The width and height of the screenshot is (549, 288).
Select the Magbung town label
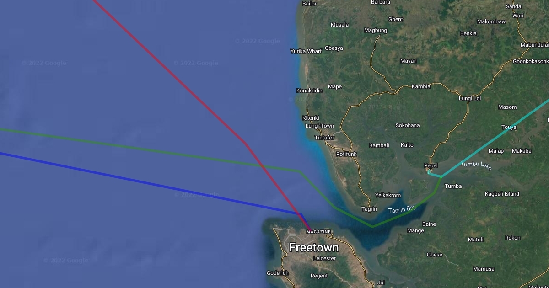(376, 30)
